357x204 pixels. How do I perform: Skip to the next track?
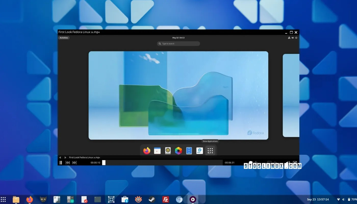[x=74, y=163]
